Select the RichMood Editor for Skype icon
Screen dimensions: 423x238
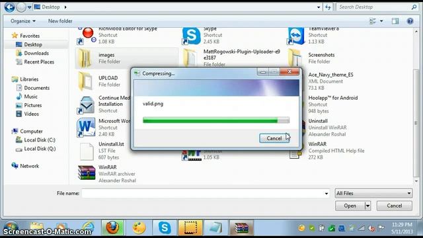pos(87,36)
